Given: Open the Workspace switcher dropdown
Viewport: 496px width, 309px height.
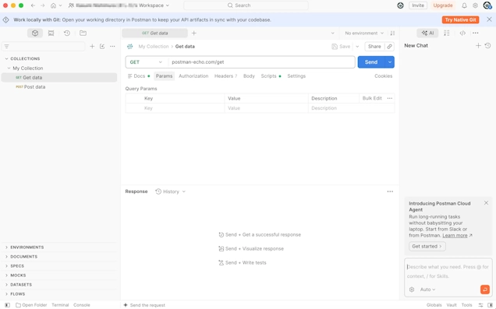Looking at the screenshot, I should pos(119,5).
